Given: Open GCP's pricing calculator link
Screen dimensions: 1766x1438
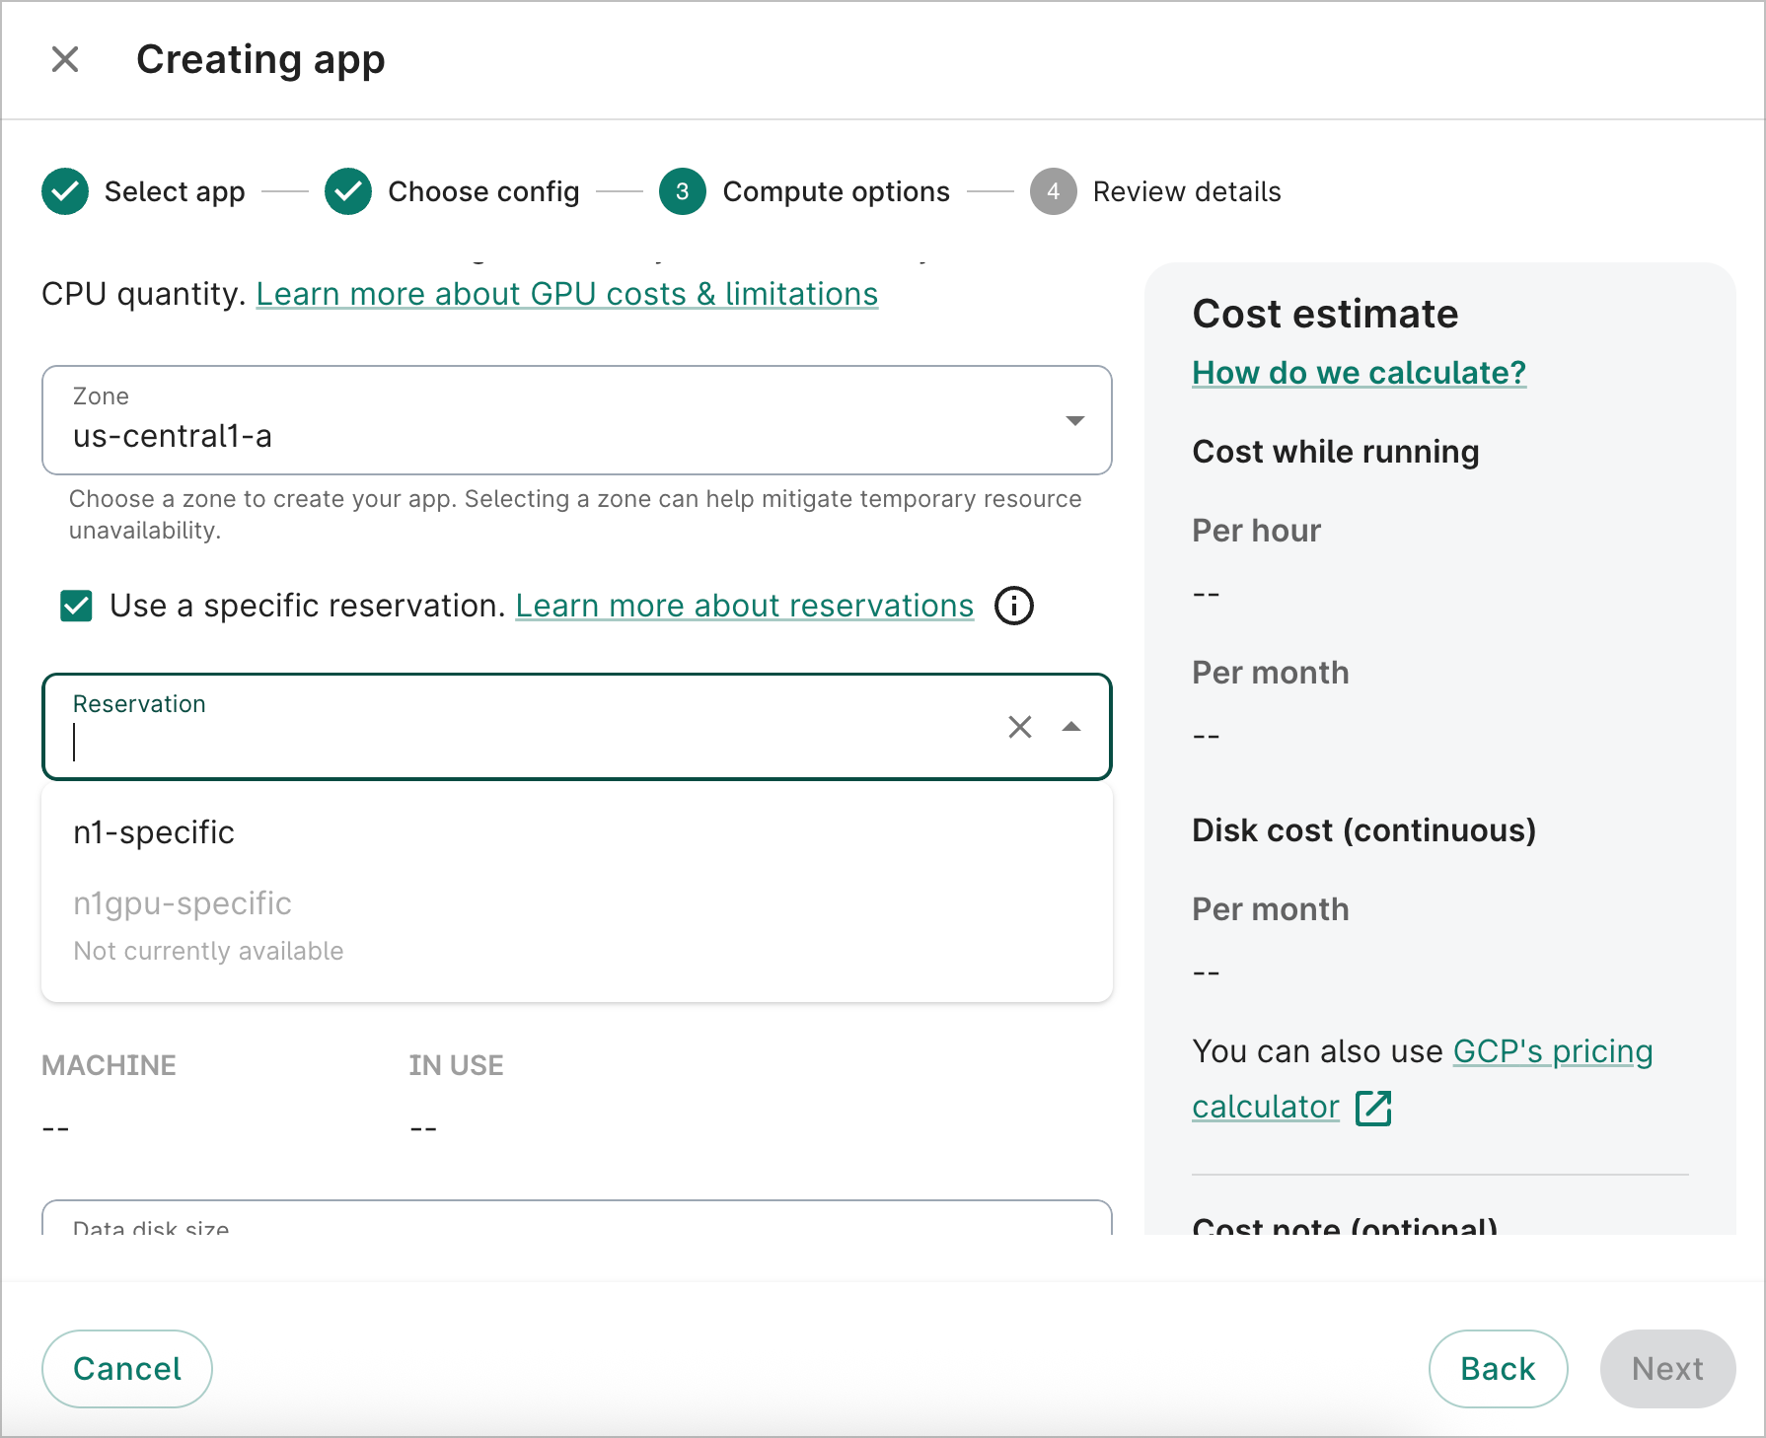Looking at the screenshot, I should click(1552, 1051).
